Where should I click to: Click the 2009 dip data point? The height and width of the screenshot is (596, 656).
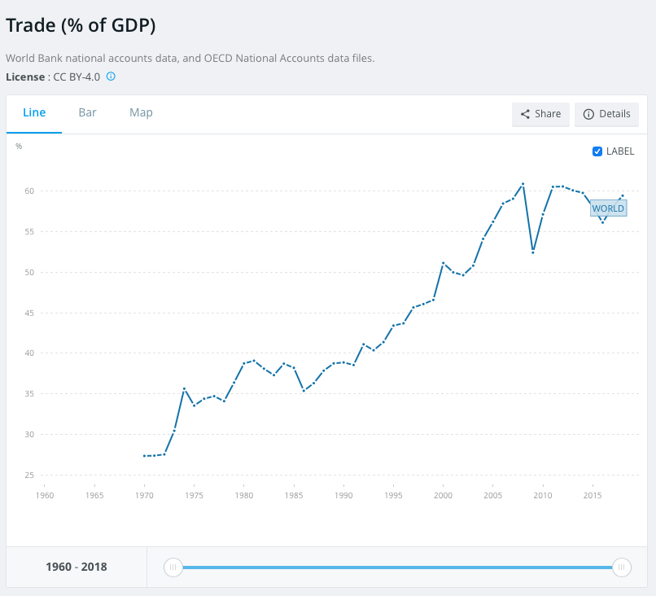tap(532, 252)
